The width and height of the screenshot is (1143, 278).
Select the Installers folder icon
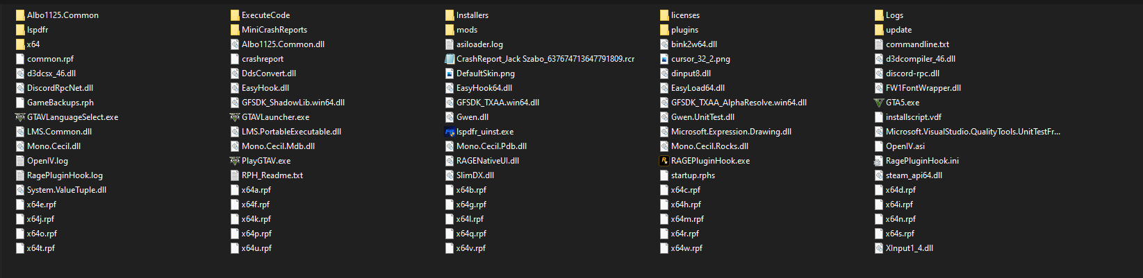pyautogui.click(x=450, y=15)
